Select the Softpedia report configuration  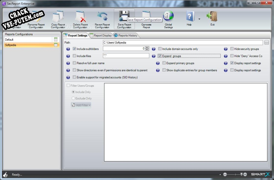pos(32,45)
